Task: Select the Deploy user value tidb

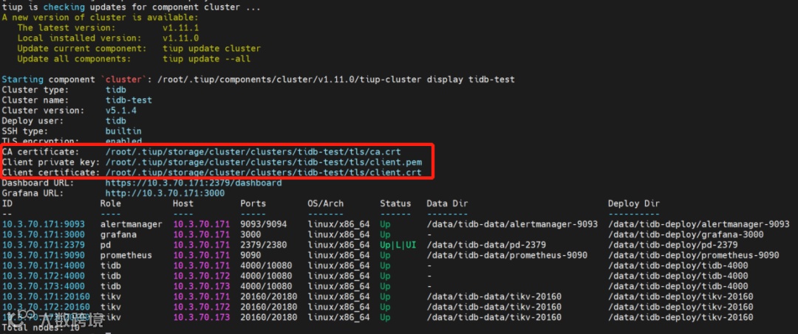Action: (115, 121)
